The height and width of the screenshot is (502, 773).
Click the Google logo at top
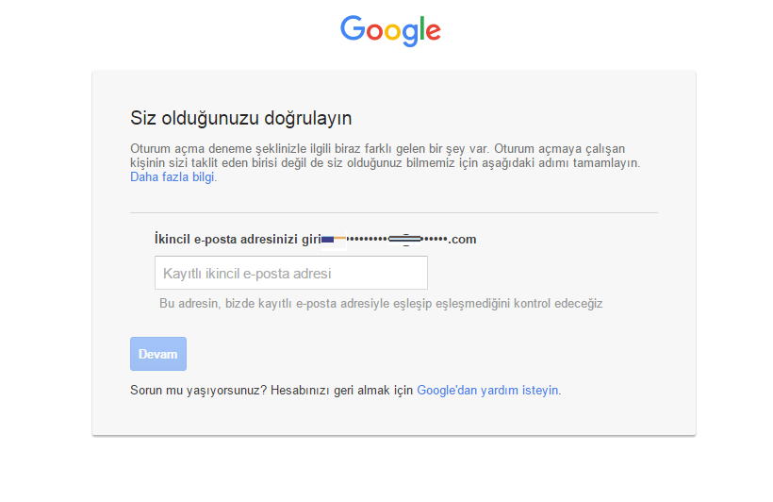[x=390, y=30]
